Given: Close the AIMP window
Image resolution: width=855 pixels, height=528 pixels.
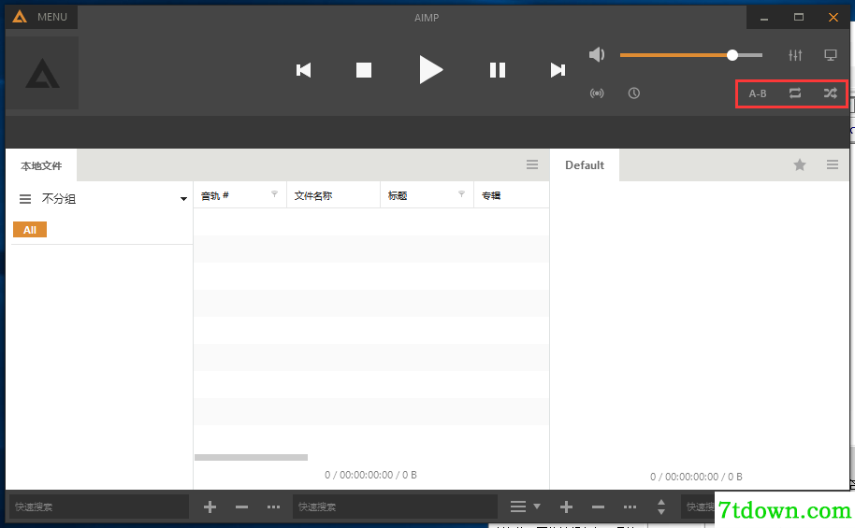Looking at the screenshot, I should tap(833, 18).
